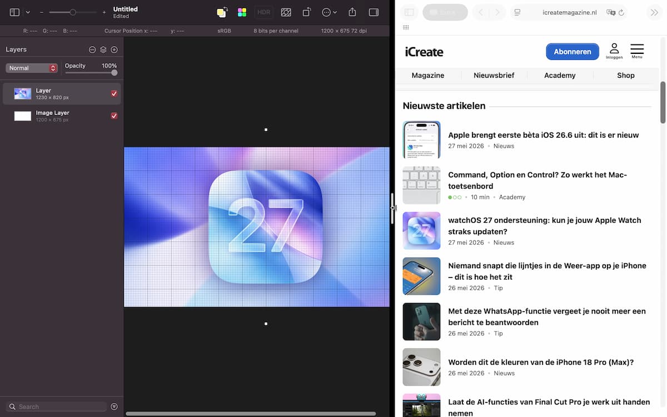Open the WhatsApp-functie article
This screenshot has height=417, width=667.
click(547, 317)
